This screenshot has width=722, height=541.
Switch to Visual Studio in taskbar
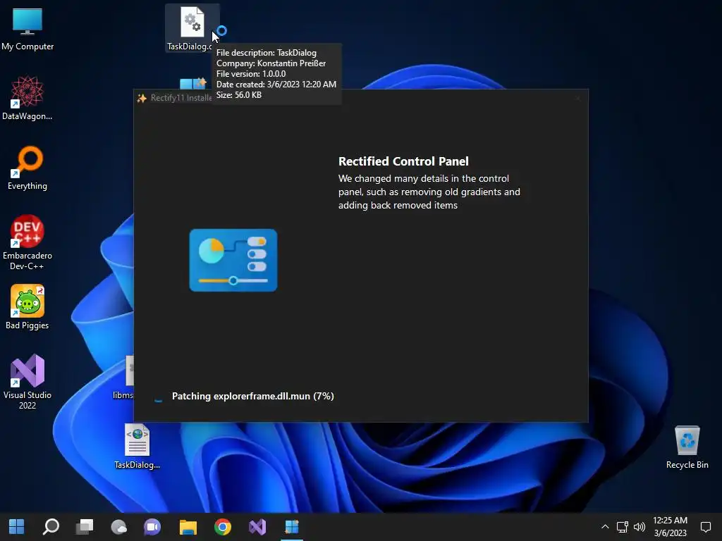point(257,526)
